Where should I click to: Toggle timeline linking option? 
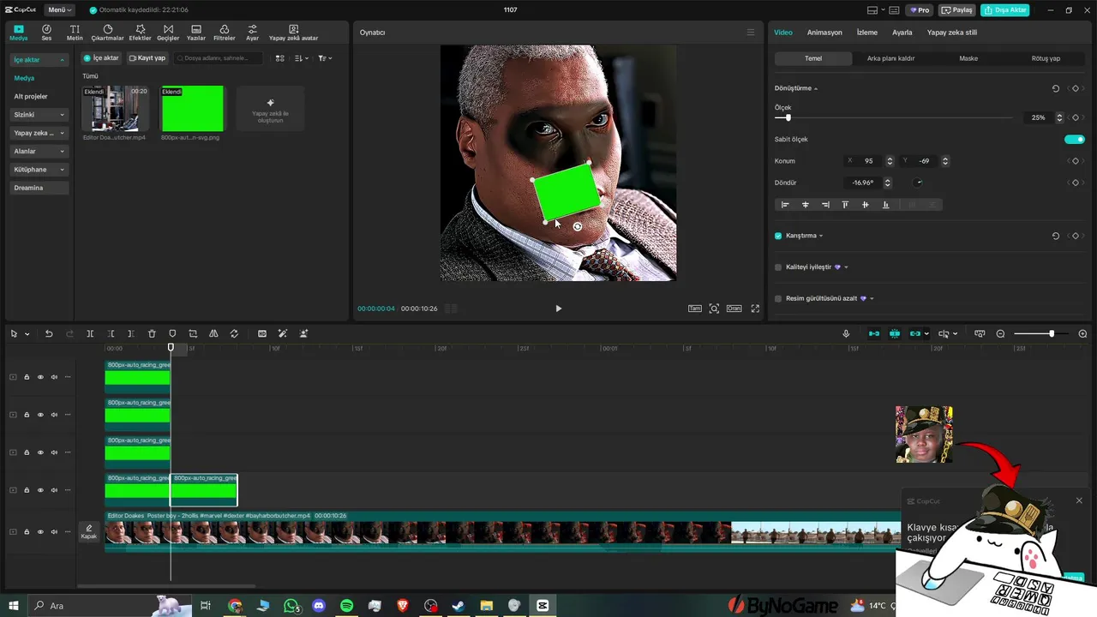tap(915, 333)
